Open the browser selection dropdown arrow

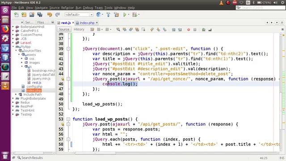(x=103, y=15)
